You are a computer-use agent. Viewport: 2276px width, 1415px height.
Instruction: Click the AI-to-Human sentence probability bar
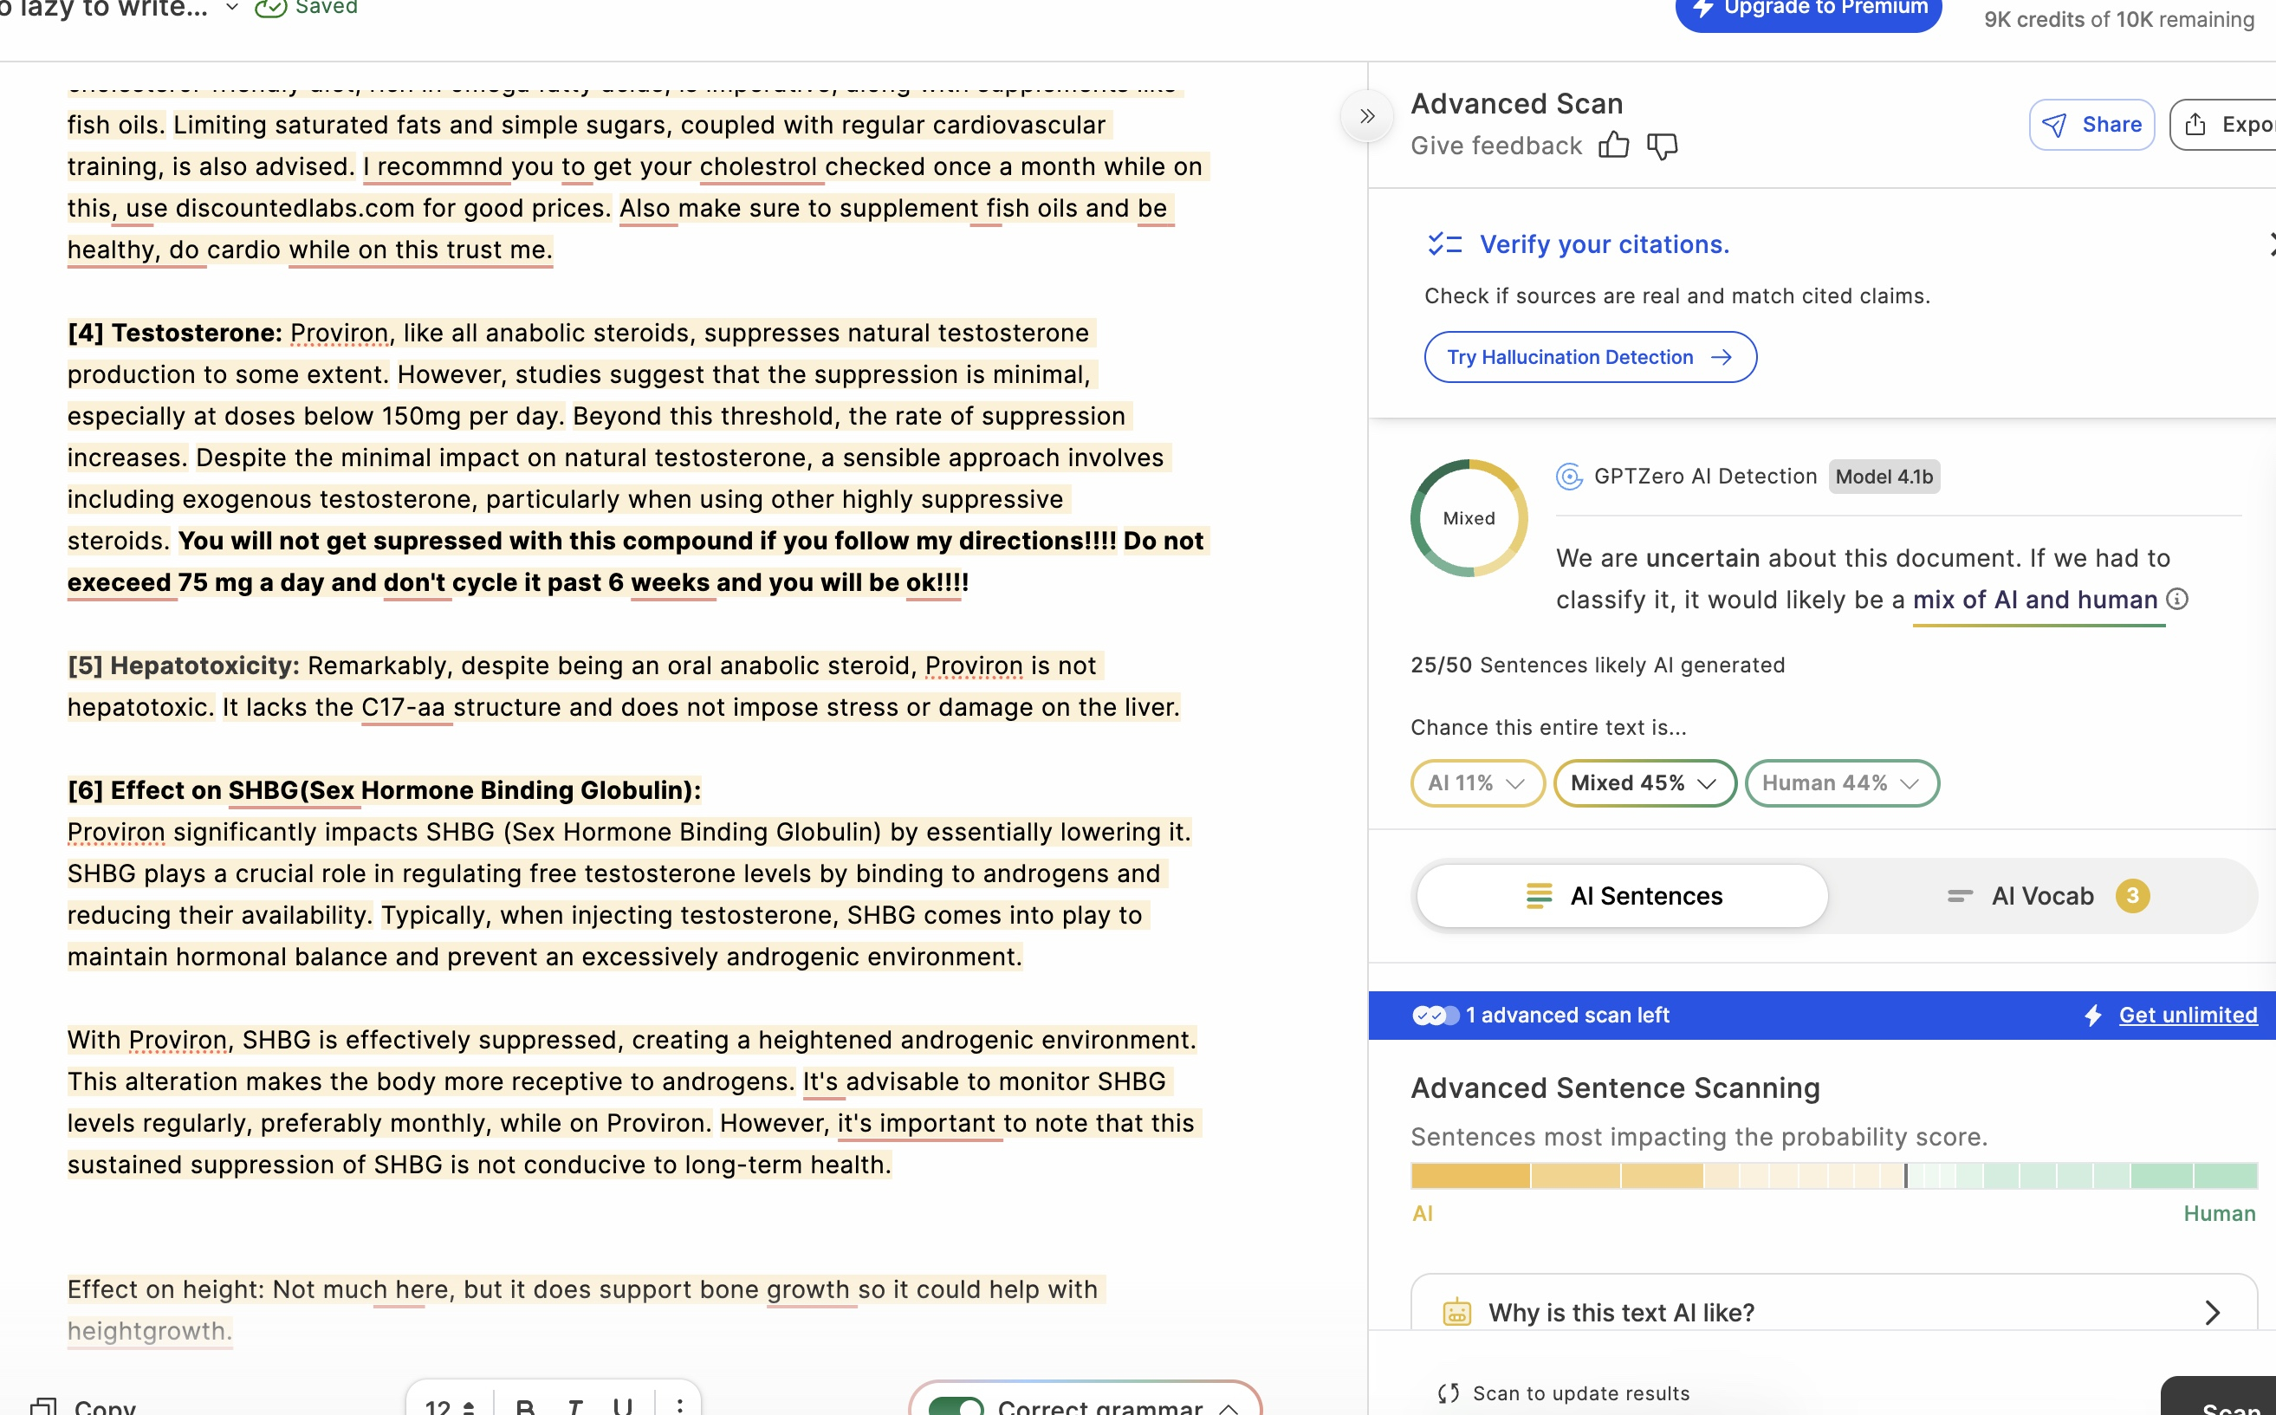[1832, 1174]
